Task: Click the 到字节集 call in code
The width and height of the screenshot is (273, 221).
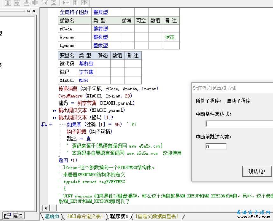Action: tap(87, 103)
